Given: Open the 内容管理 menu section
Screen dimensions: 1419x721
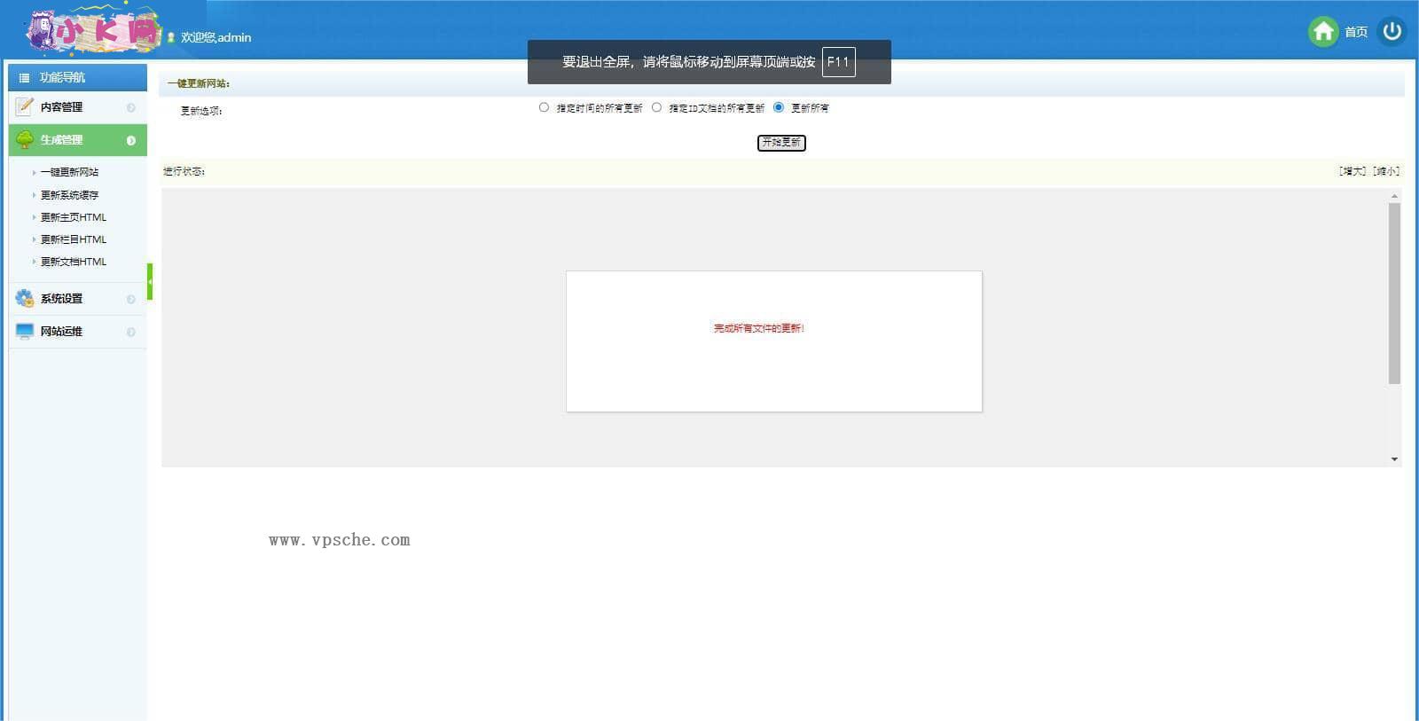Looking at the screenshot, I should (78, 107).
